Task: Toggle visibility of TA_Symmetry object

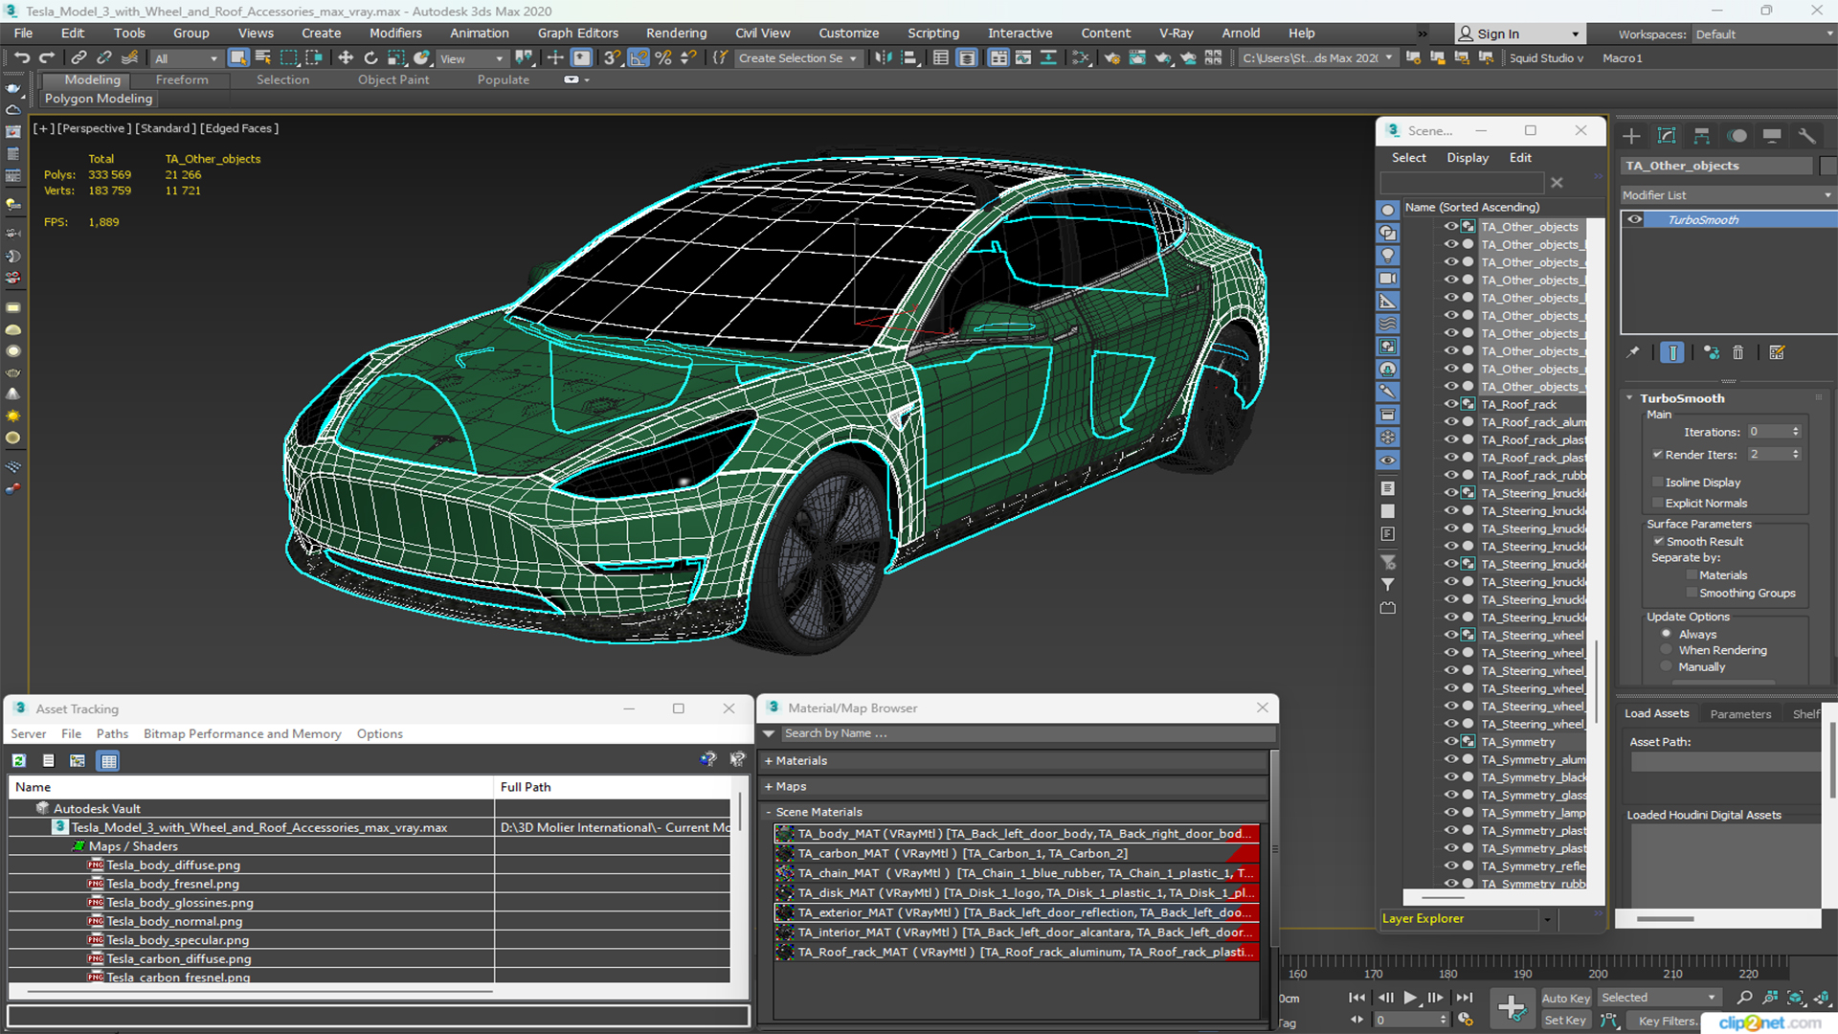Action: [x=1451, y=742]
